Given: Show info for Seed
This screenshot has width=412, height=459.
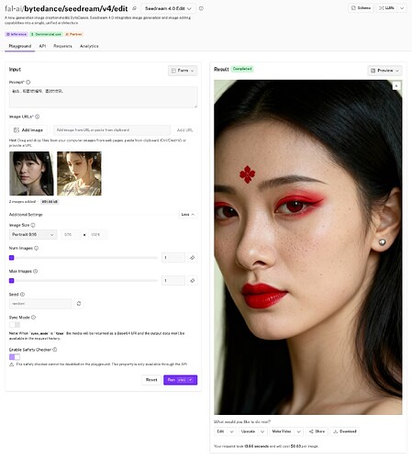Looking at the screenshot, I should [x=22, y=295].
